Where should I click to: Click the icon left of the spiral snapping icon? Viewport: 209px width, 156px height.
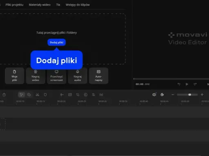click(x=154, y=95)
